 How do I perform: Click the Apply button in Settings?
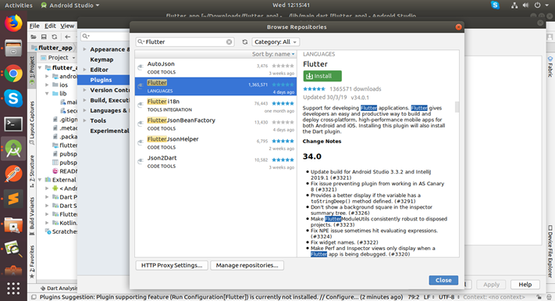coord(491,285)
